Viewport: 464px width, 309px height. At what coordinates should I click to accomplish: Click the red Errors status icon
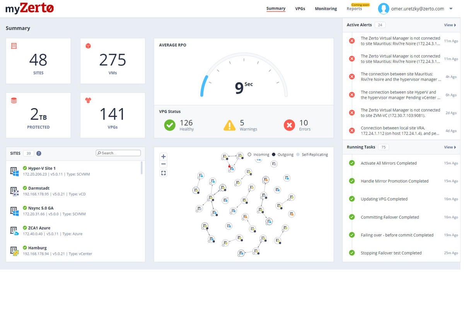tap(289, 125)
